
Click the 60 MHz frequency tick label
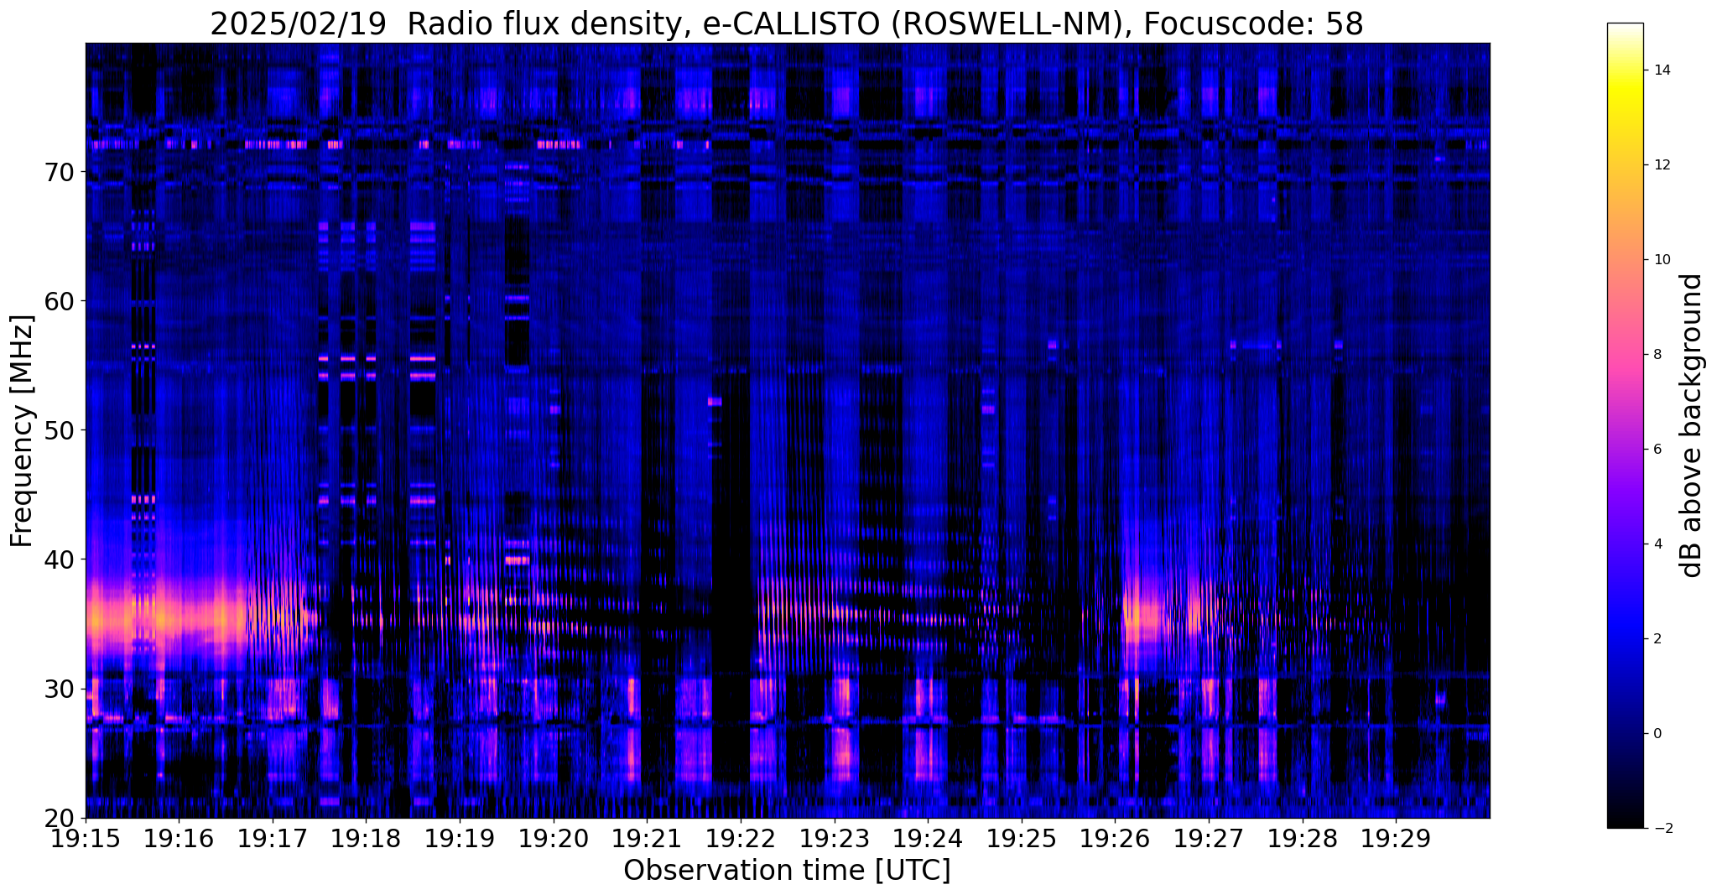tap(59, 301)
